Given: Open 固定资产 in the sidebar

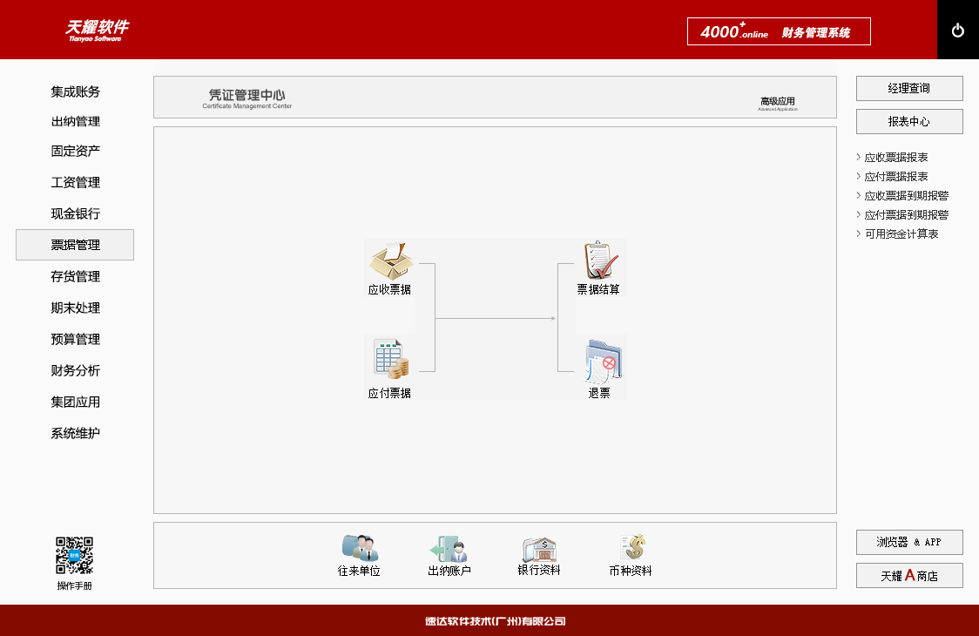Looking at the screenshot, I should pyautogui.click(x=75, y=151).
